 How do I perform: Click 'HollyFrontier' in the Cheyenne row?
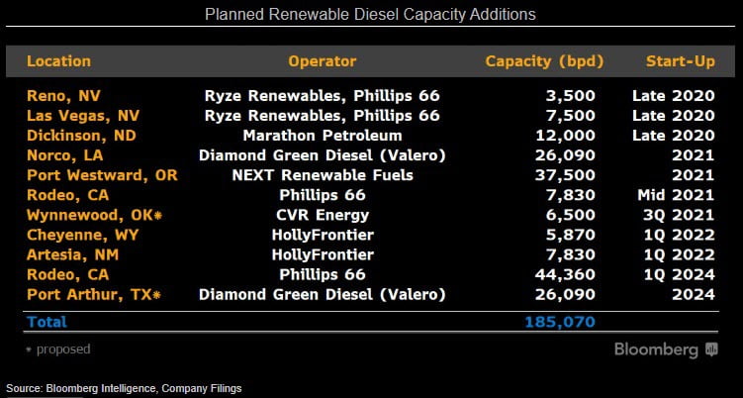(323, 236)
